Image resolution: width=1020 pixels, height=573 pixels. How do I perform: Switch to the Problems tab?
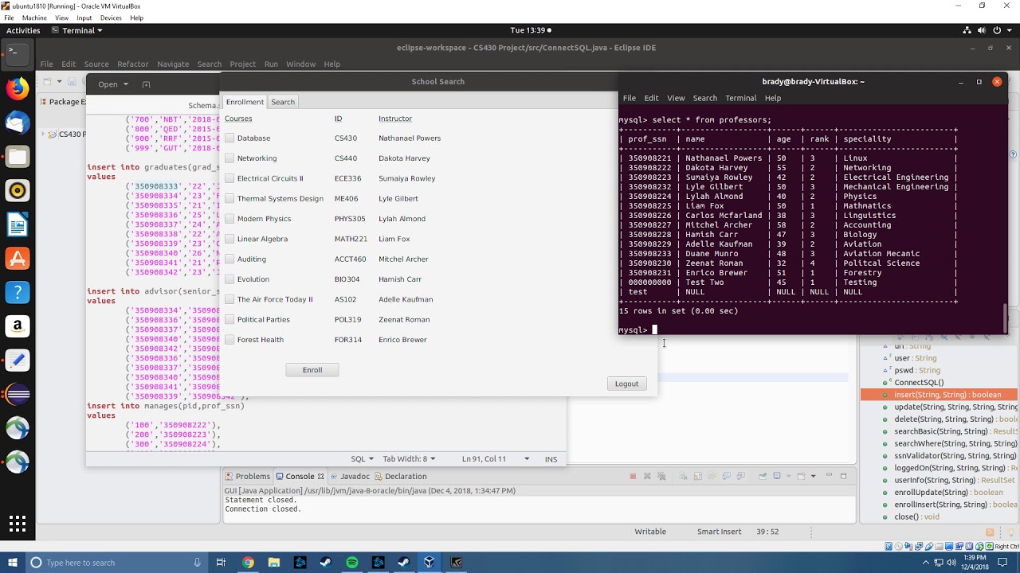pos(248,476)
